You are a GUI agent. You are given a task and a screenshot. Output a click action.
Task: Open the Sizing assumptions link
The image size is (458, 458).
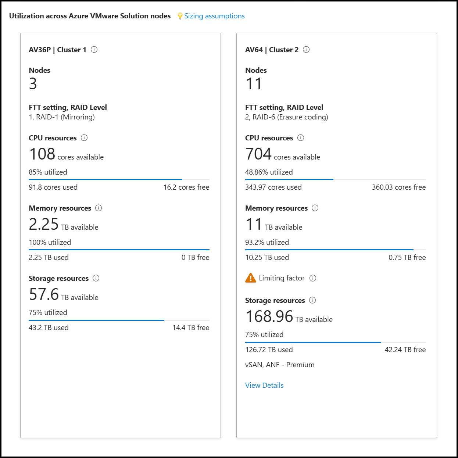pos(214,16)
